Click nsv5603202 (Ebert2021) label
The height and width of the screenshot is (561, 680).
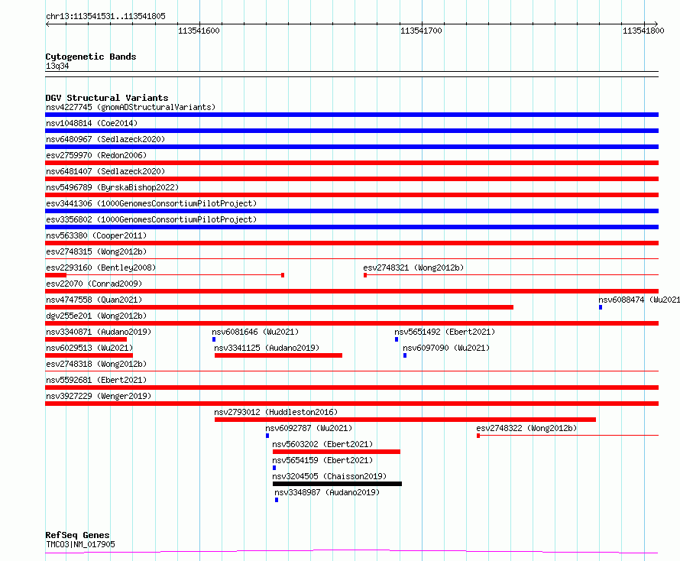[322, 444]
